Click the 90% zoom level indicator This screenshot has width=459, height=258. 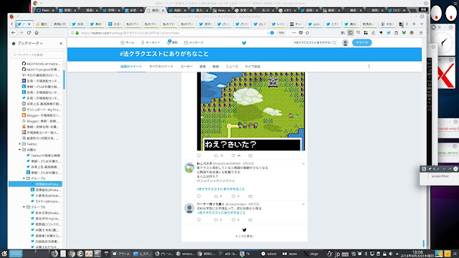click(281, 33)
